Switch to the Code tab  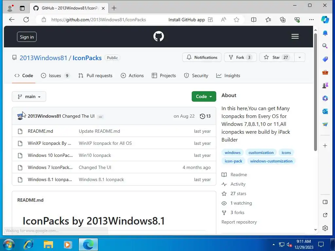[x=24, y=75]
